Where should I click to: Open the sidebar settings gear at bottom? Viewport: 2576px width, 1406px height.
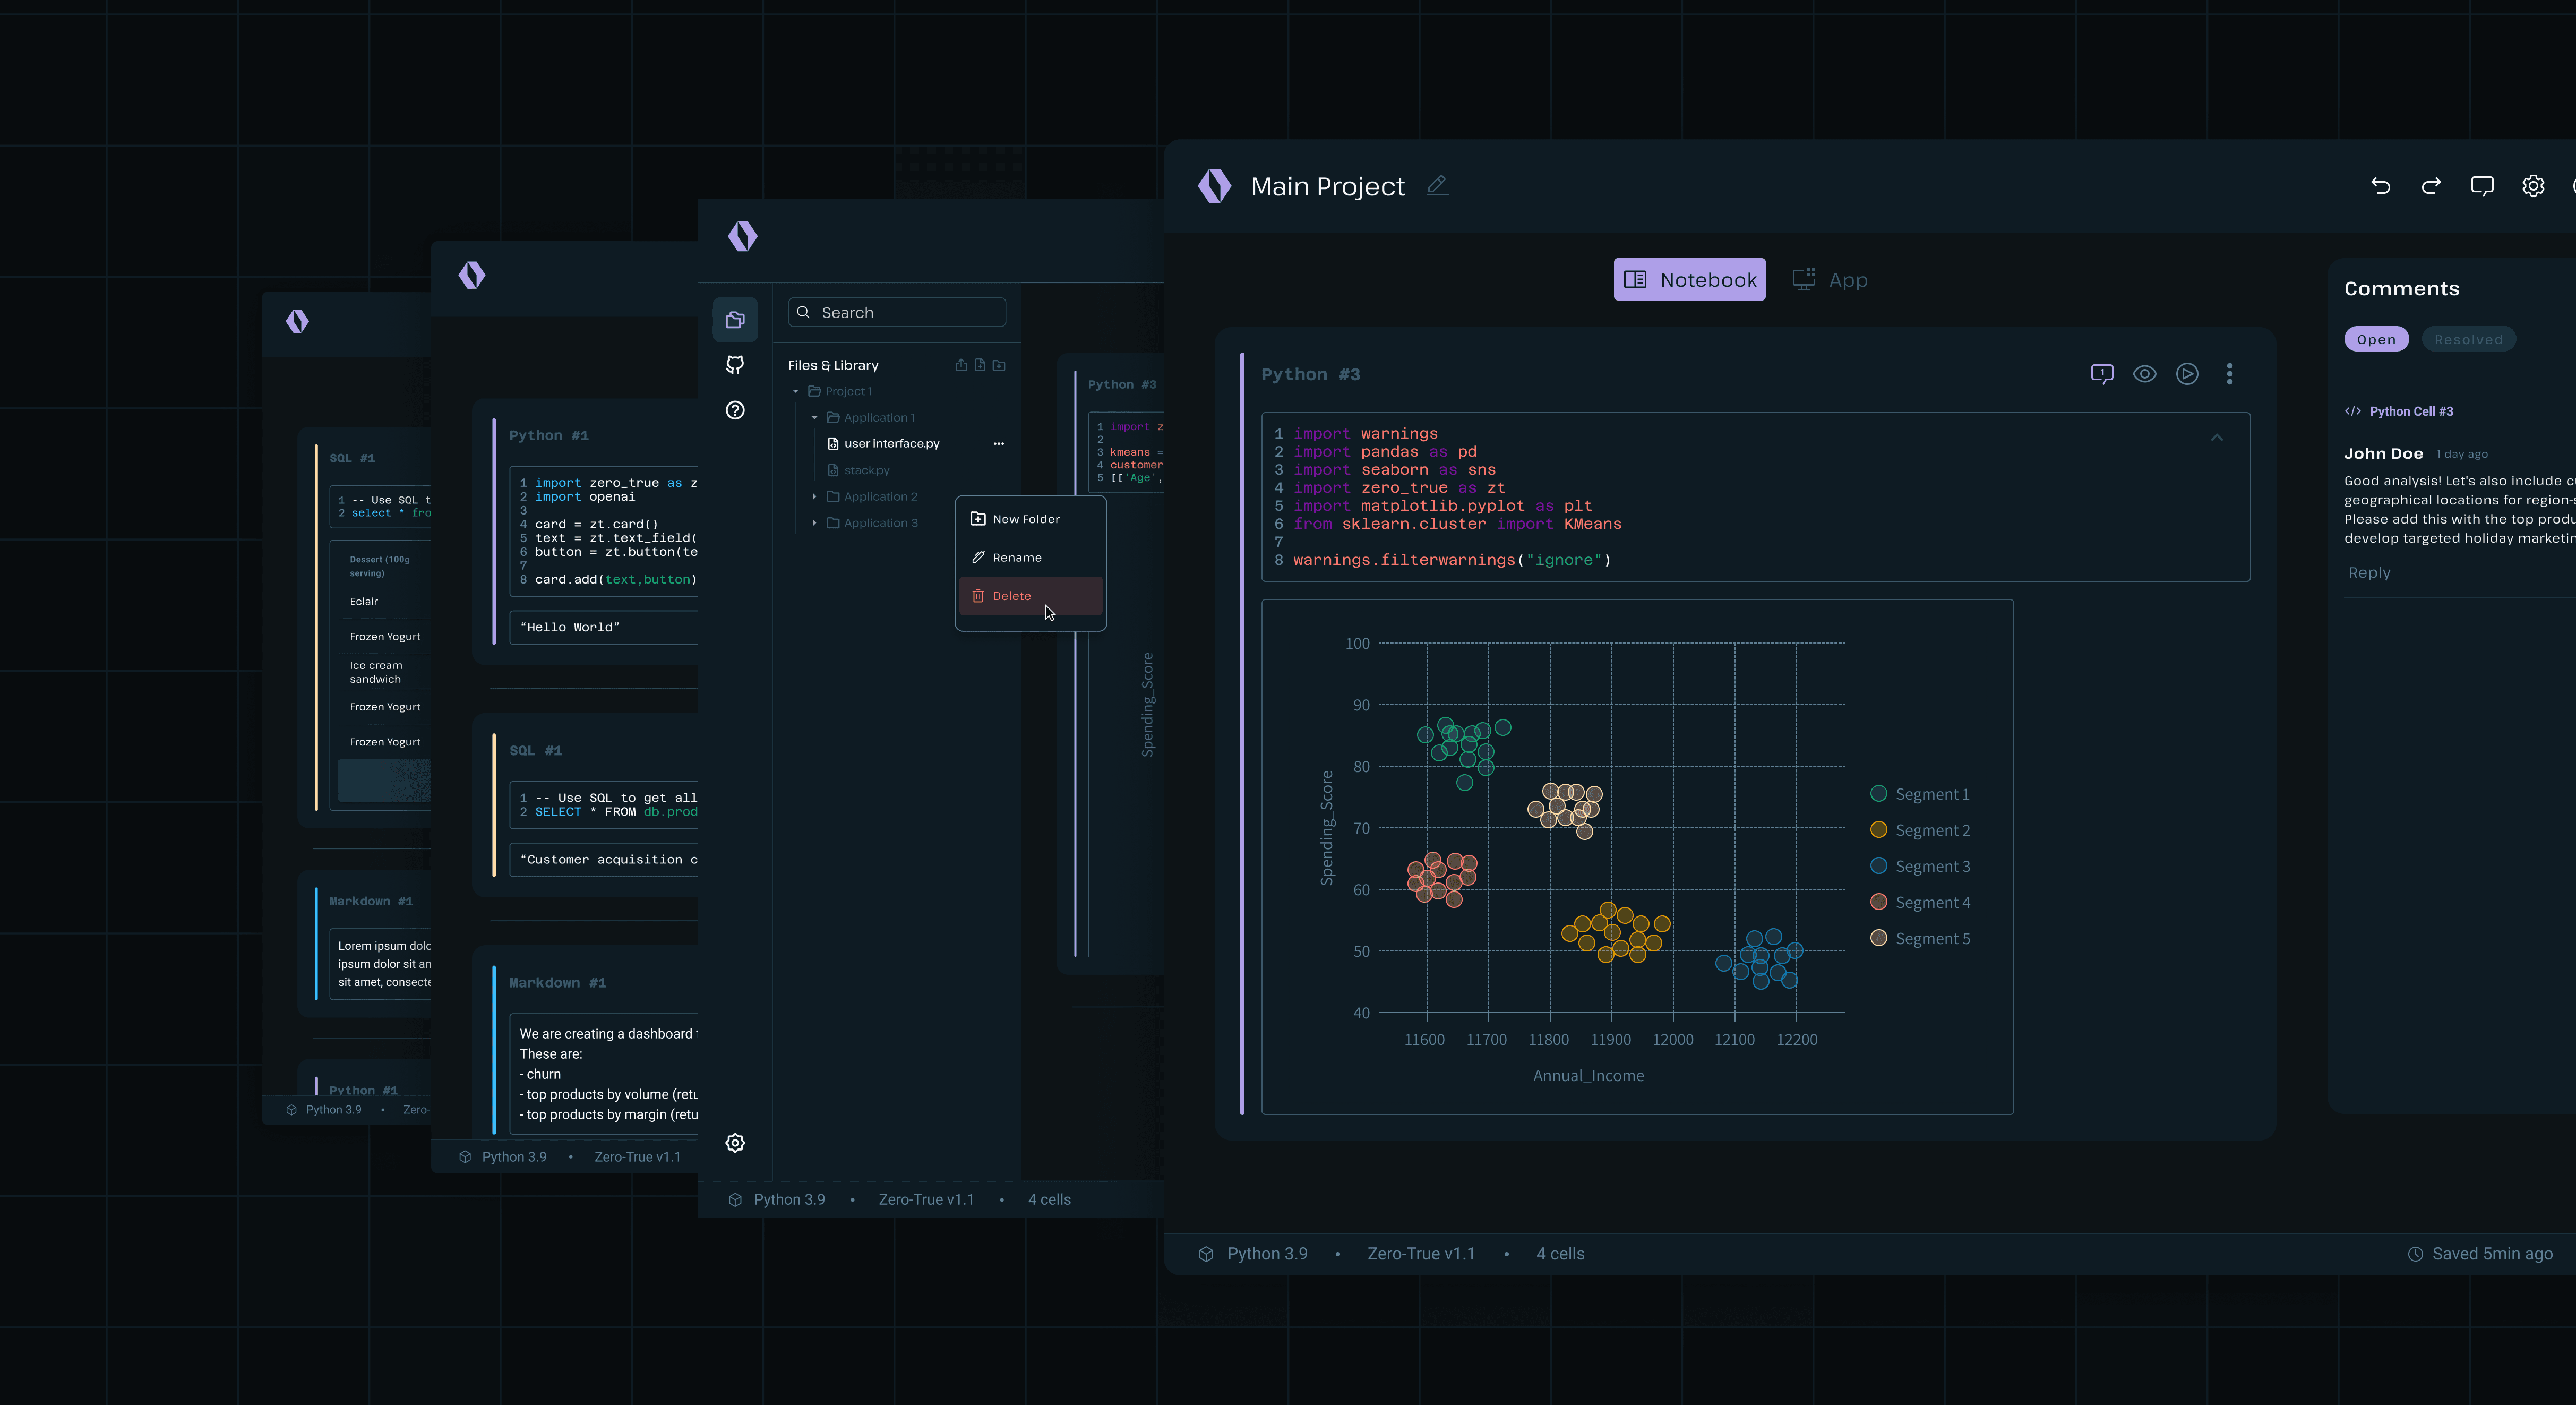(735, 1143)
